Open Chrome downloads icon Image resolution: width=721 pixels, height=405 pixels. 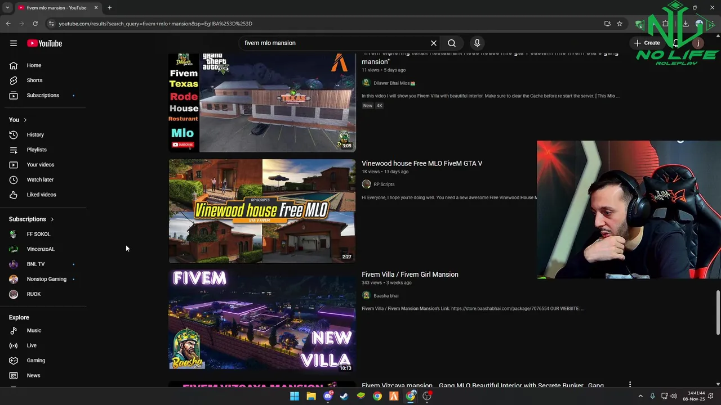coord(686,24)
